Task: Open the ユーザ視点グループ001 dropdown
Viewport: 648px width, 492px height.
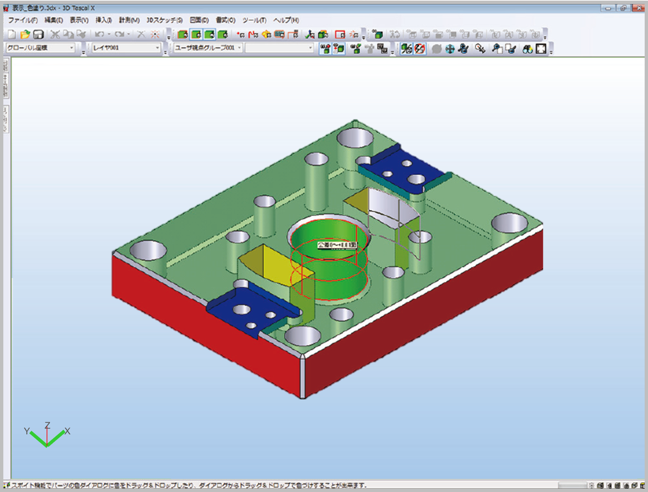Action: (x=208, y=48)
